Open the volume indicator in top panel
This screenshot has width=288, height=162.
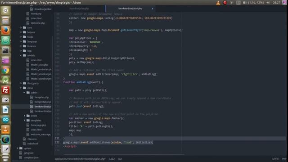[x=268, y=3]
